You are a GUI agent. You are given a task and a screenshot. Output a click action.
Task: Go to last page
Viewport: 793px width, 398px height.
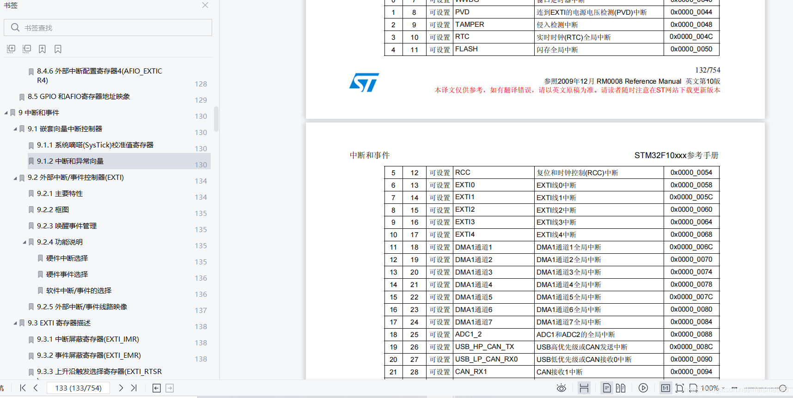134,388
